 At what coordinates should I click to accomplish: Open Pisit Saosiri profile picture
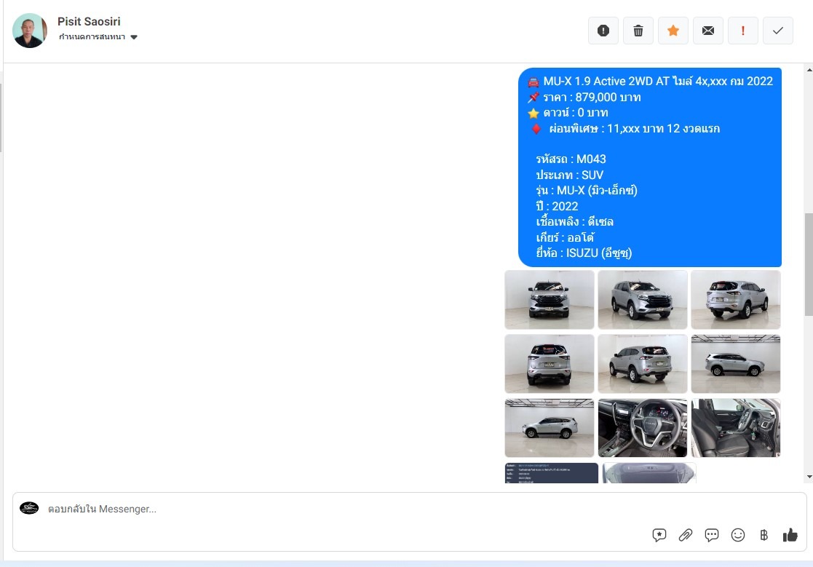click(x=30, y=31)
